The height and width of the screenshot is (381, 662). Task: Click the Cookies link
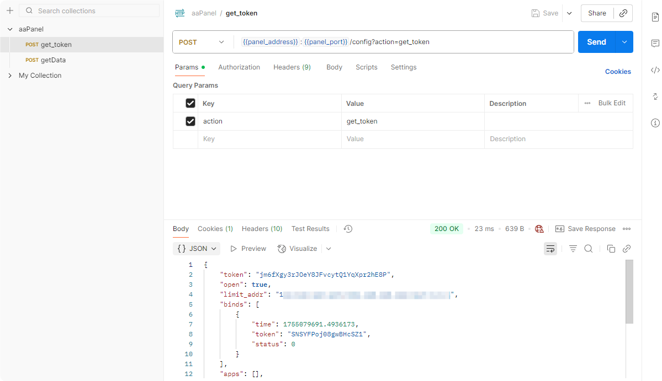pyautogui.click(x=618, y=72)
